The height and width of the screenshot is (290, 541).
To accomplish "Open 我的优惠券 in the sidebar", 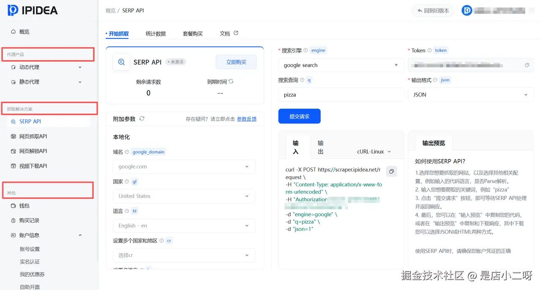I will tap(32, 275).
